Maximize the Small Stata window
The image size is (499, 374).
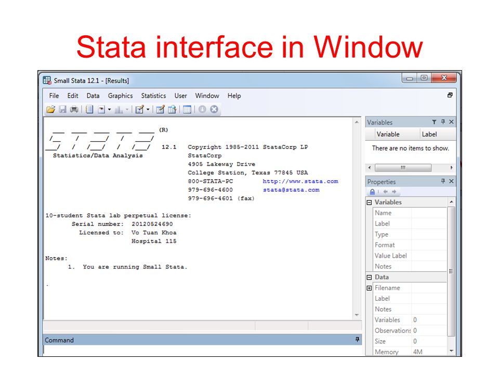tap(424, 78)
